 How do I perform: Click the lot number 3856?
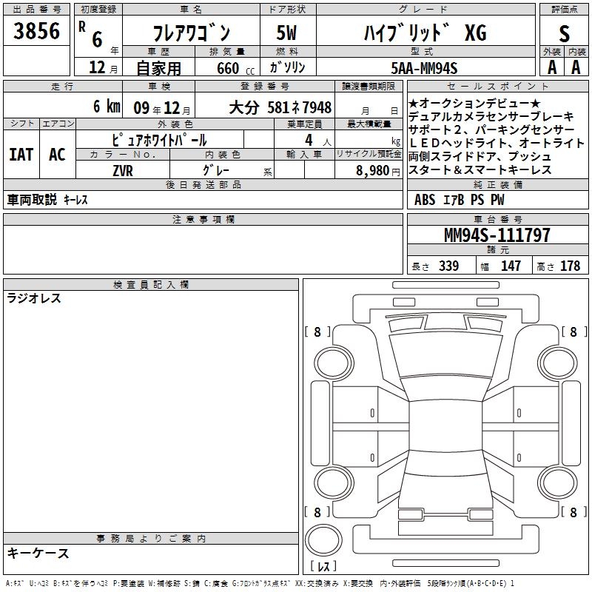37,32
